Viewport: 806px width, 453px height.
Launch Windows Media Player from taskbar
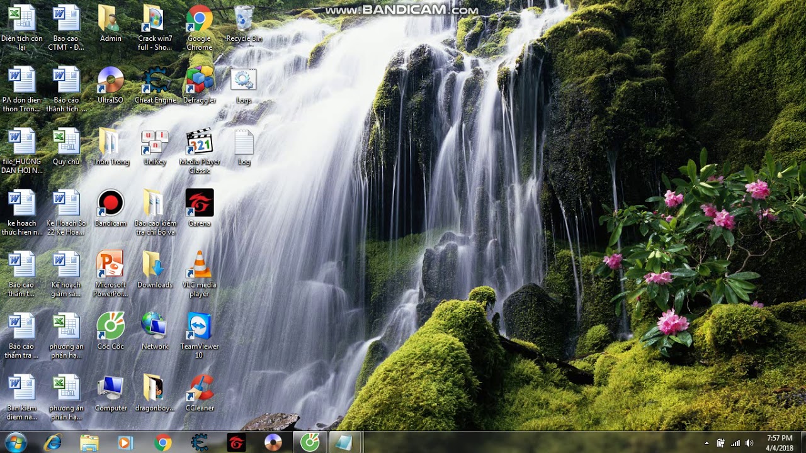tap(125, 443)
